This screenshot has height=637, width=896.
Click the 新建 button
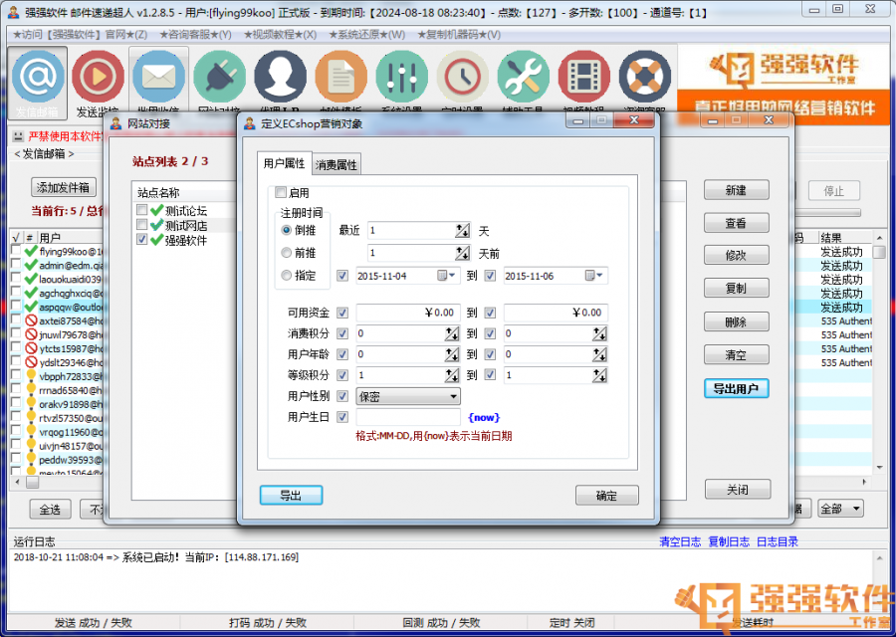tap(736, 190)
